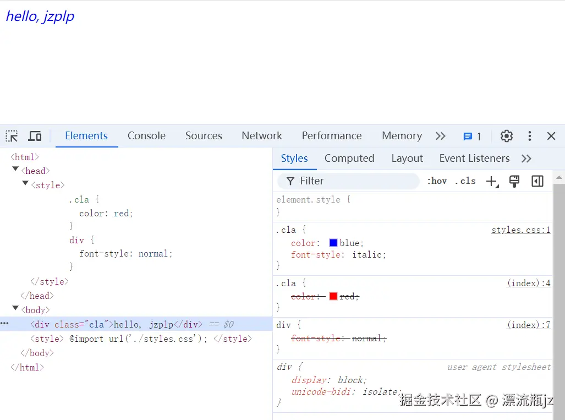Open the customize DevTools three-dot menu
The image size is (565, 420).
pos(529,136)
